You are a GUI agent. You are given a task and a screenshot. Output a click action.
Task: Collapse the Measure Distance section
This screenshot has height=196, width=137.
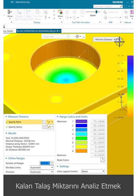click(6, 117)
